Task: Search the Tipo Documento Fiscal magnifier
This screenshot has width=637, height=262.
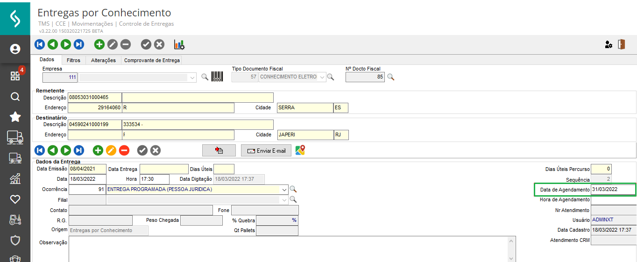Action: (x=331, y=77)
